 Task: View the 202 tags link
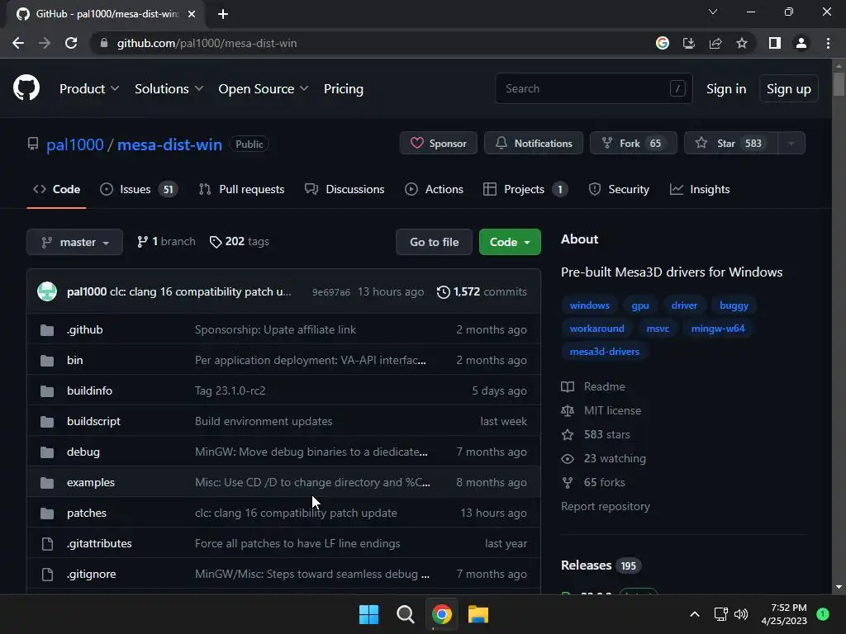(240, 242)
